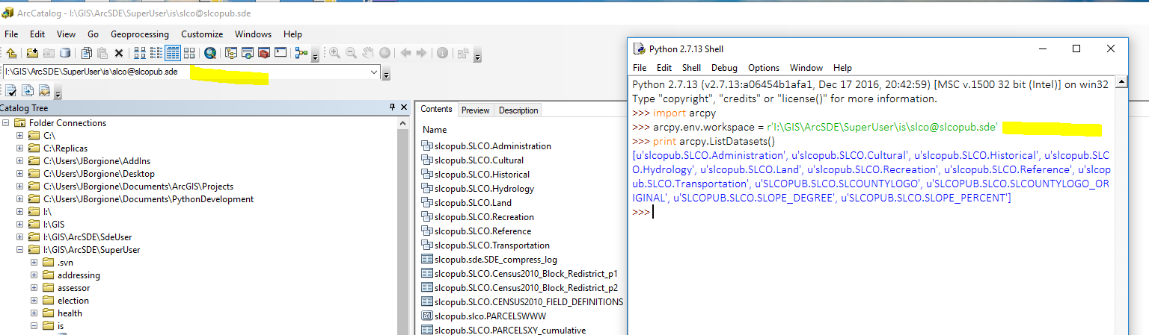The image size is (1149, 335).
Task: Select the Pan hand tool
Action: (368, 53)
